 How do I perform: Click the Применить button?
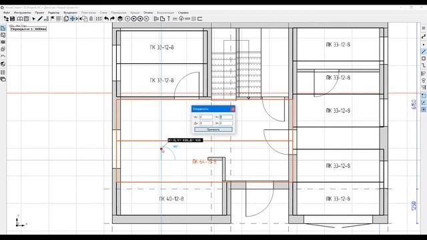(x=213, y=129)
